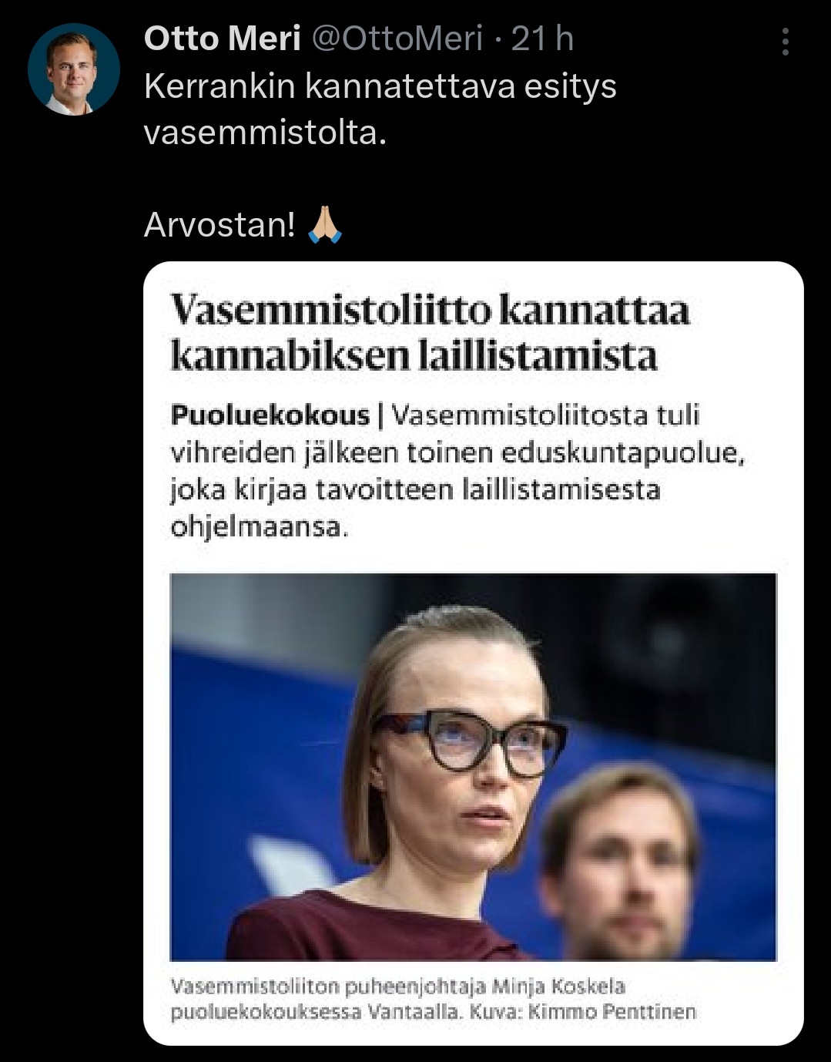Tap the headline "Vasemmistoliitto kannattaa kannabiksen laillistamista"
831x1062 pixels.
(x=429, y=333)
